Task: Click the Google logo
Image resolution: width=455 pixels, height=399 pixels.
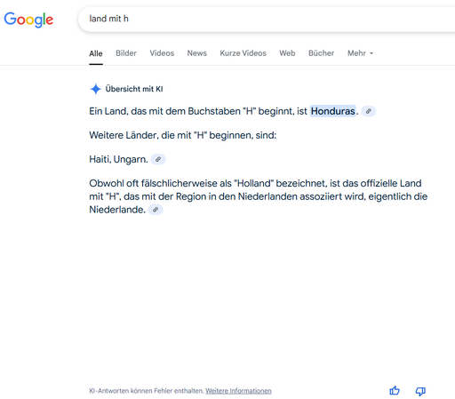Action: [28, 20]
